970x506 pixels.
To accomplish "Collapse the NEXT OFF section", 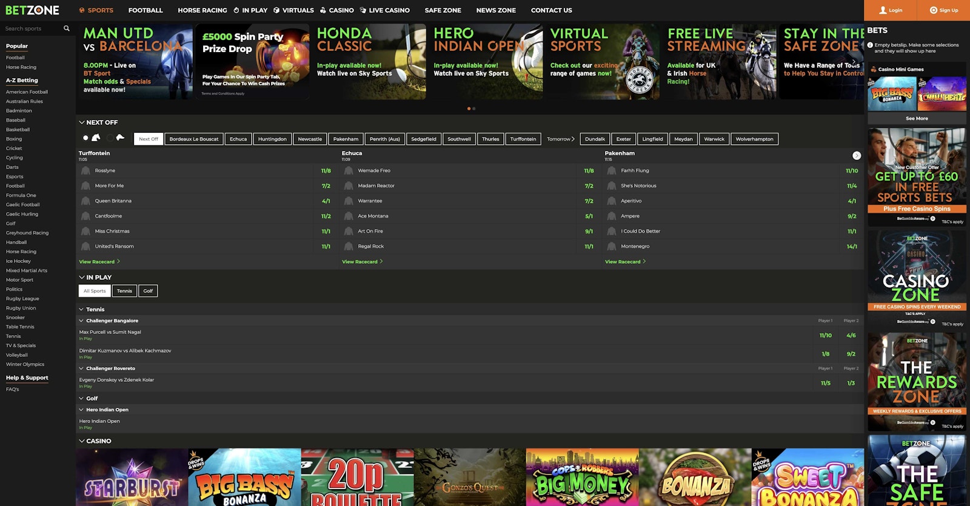I will click(82, 122).
